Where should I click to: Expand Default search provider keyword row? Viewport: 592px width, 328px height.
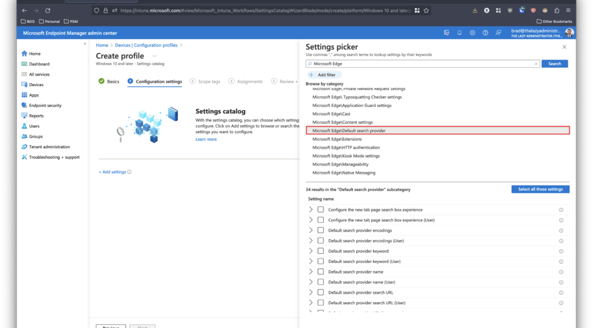[x=311, y=251]
